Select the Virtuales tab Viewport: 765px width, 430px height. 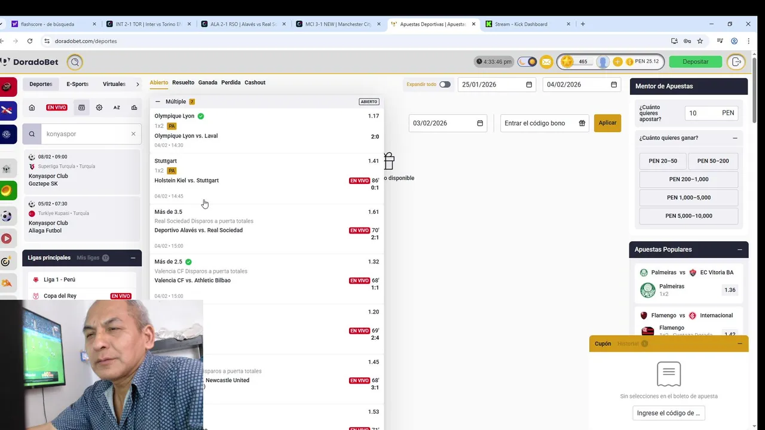pyautogui.click(x=114, y=84)
